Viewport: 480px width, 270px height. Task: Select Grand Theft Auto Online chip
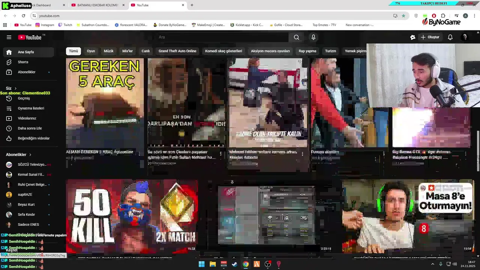(x=177, y=51)
